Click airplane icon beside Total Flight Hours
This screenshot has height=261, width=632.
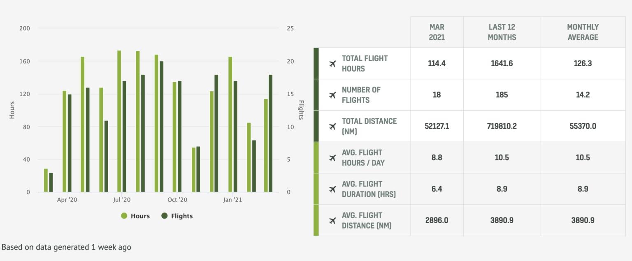[x=332, y=64]
